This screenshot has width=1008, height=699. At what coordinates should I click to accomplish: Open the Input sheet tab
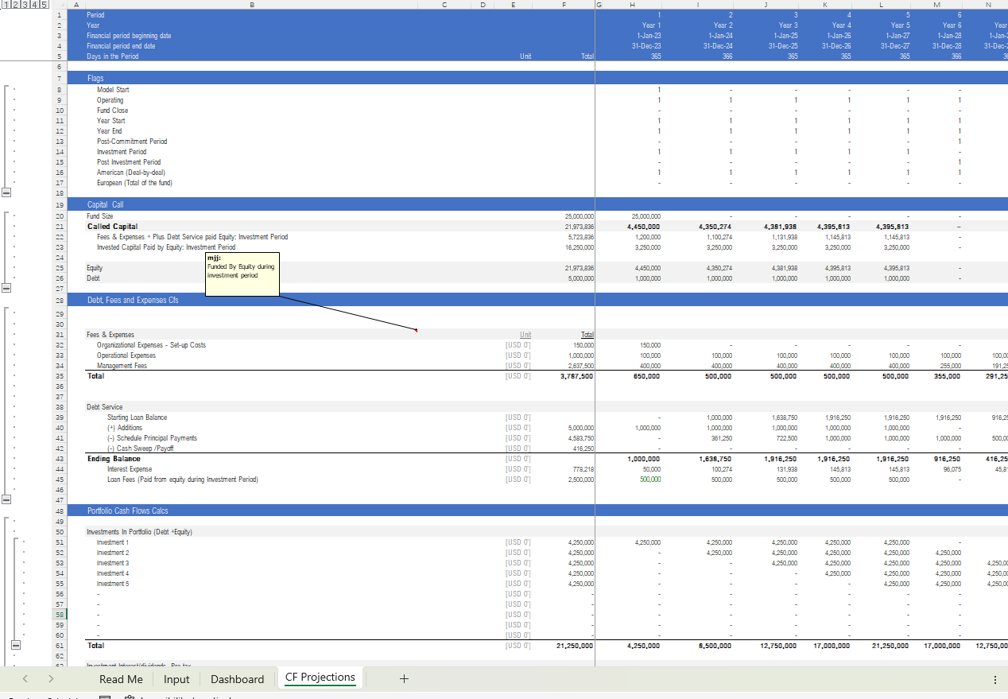coord(176,679)
